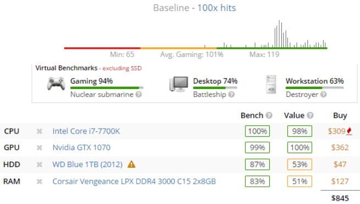Open the Nvidia GTX 1070 link
360x204 pixels.
click(x=81, y=147)
